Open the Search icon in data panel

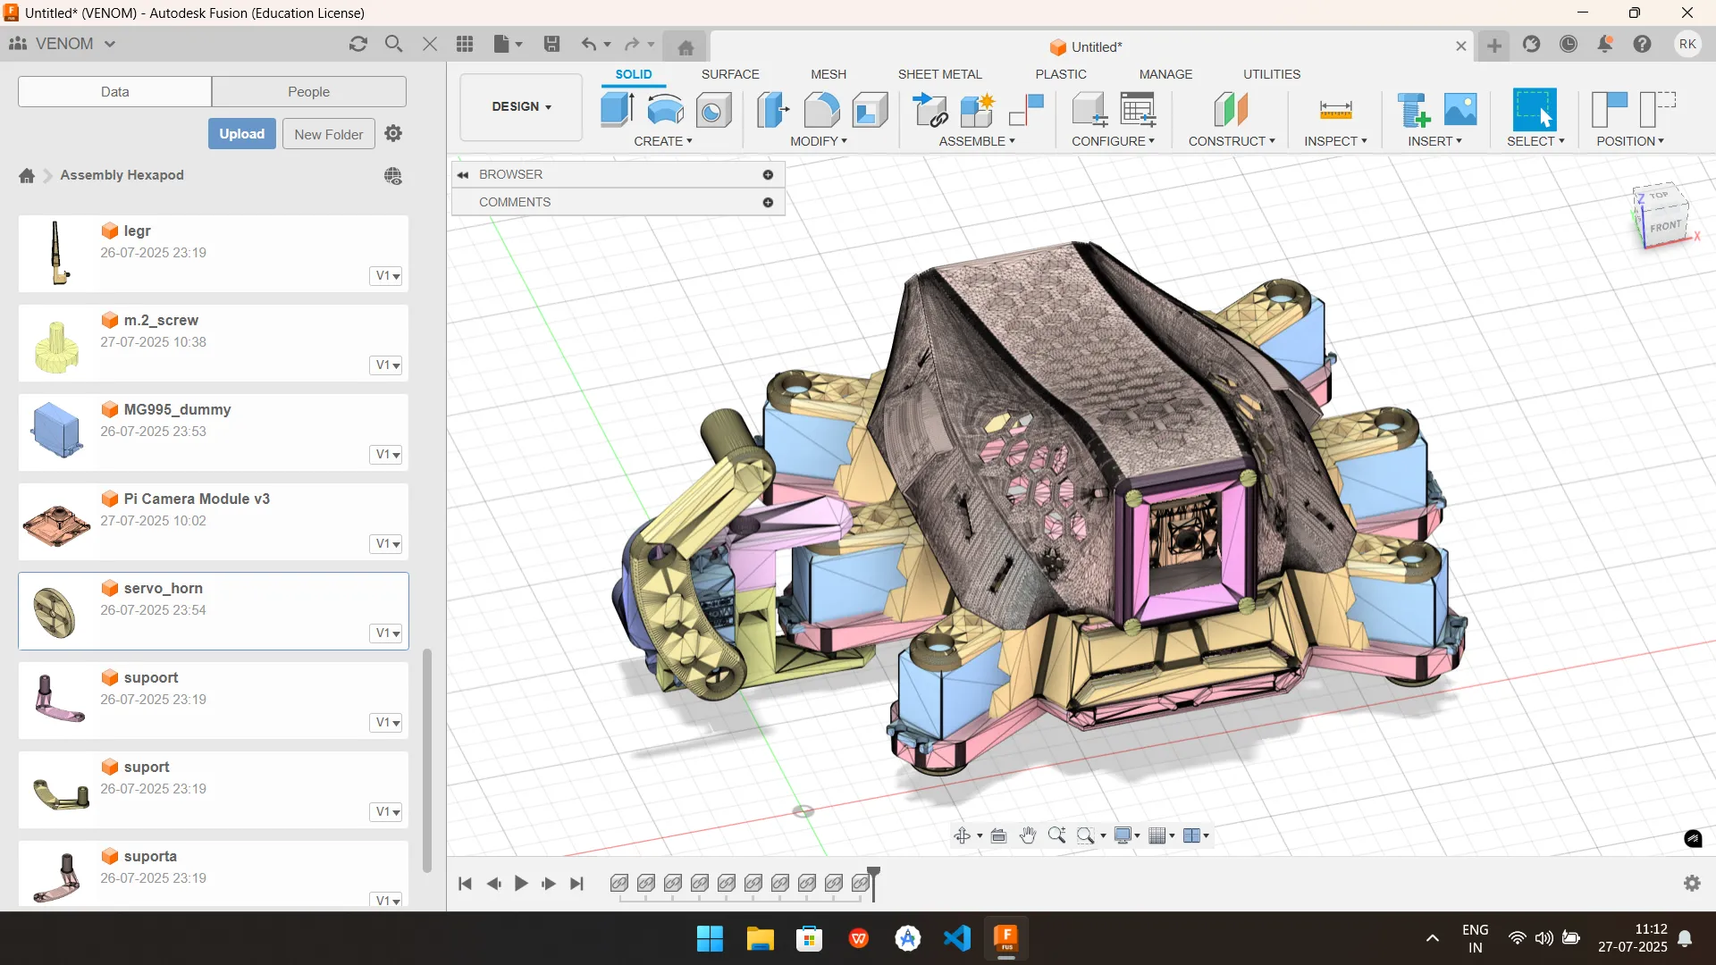pyautogui.click(x=393, y=44)
